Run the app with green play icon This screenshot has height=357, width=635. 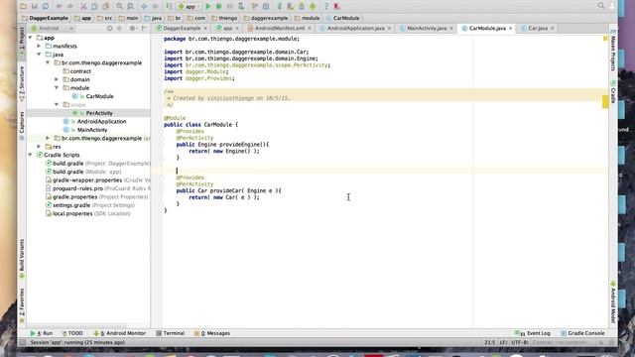coord(207,6)
